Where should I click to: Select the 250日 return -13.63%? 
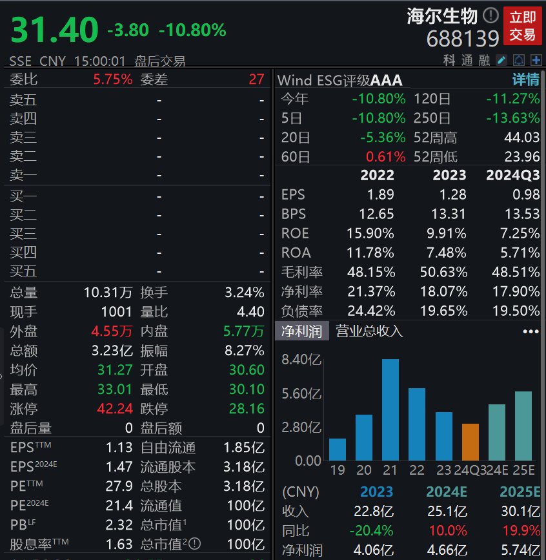pyautogui.click(x=513, y=118)
